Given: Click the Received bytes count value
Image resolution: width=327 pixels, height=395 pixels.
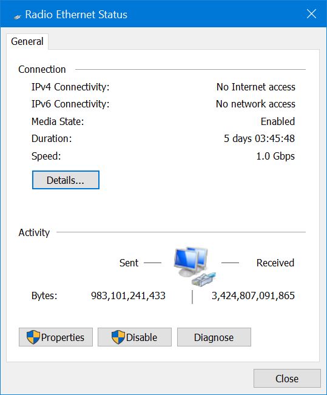Looking at the screenshot, I should [253, 295].
